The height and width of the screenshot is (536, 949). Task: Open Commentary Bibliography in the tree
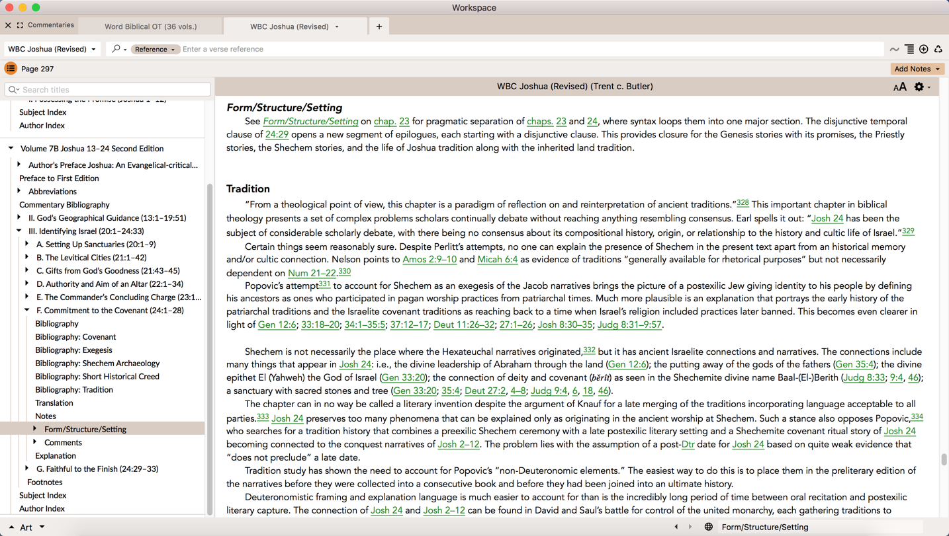click(64, 204)
